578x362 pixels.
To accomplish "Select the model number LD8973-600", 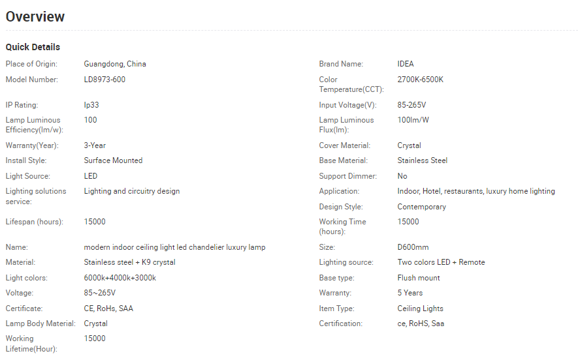I will click(104, 80).
